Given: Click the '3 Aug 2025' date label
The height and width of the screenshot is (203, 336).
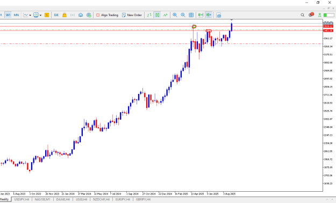Looking at the screenshot, I should pyautogui.click(x=229, y=194).
